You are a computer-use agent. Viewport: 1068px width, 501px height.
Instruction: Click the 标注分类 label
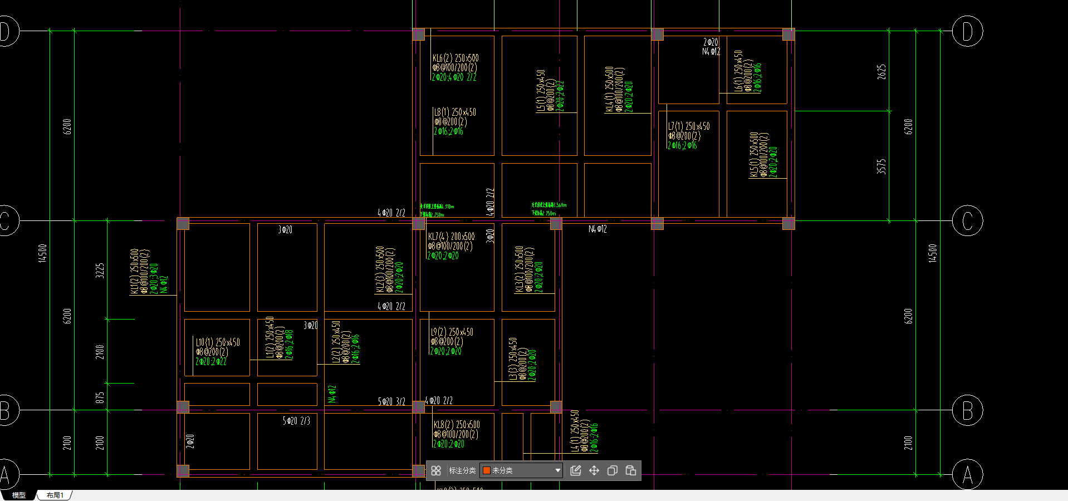[x=462, y=470]
